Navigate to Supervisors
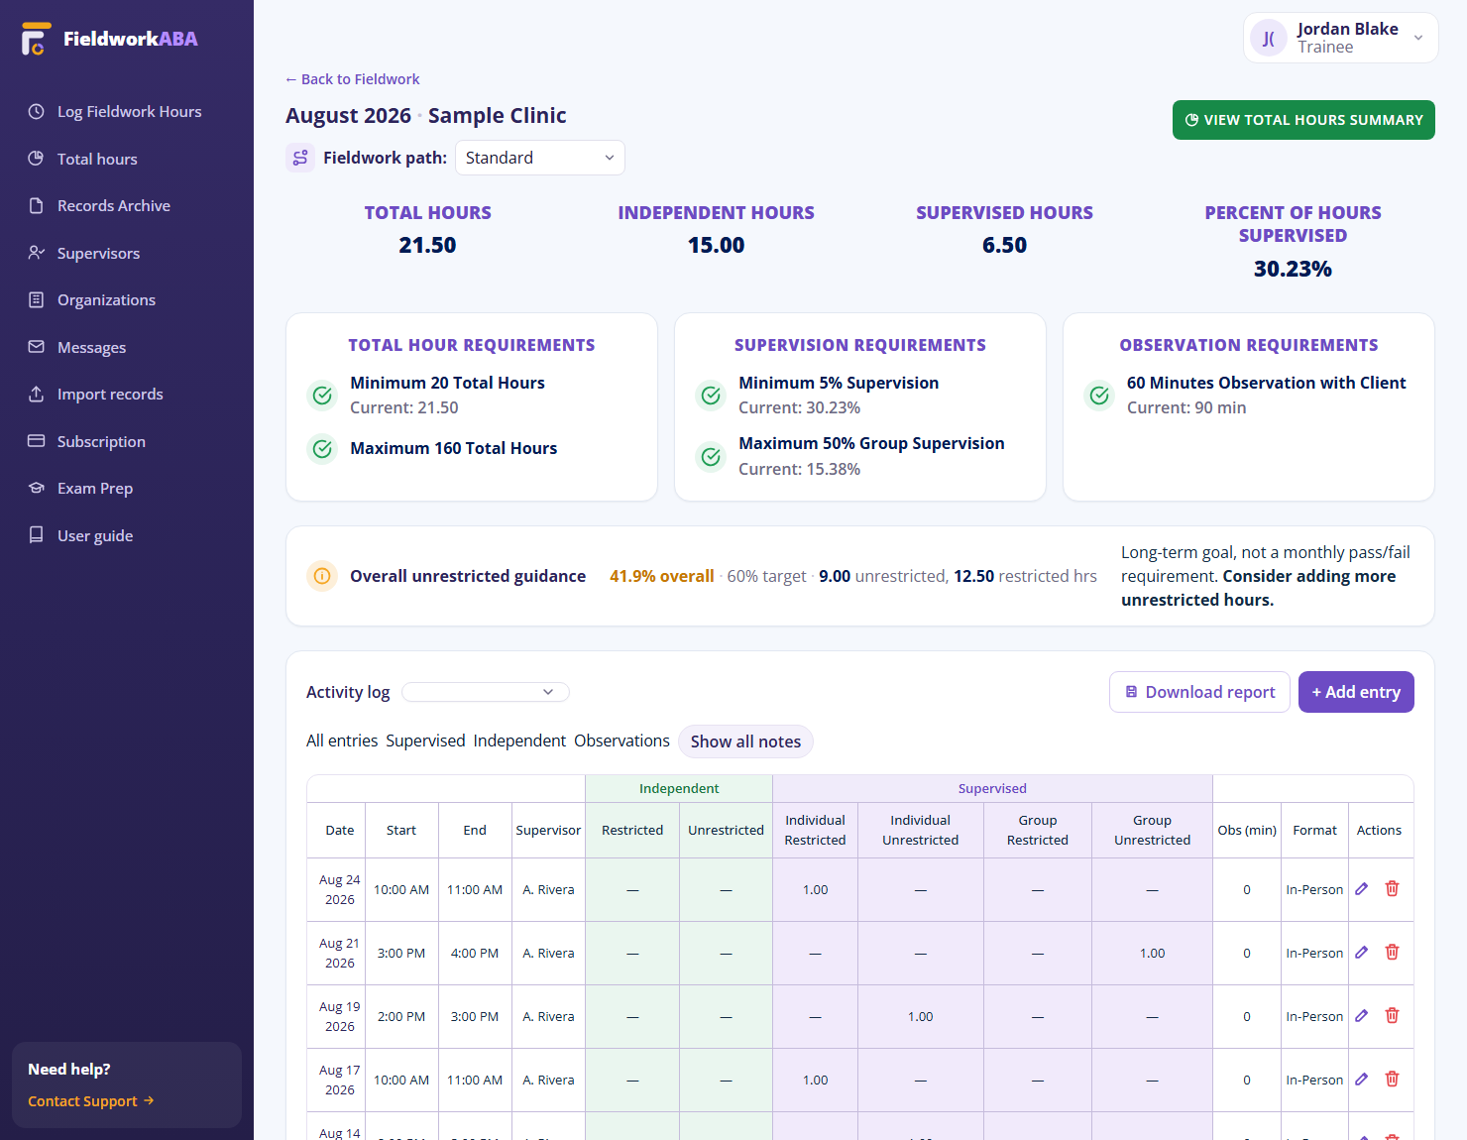The image size is (1467, 1140). click(127, 253)
